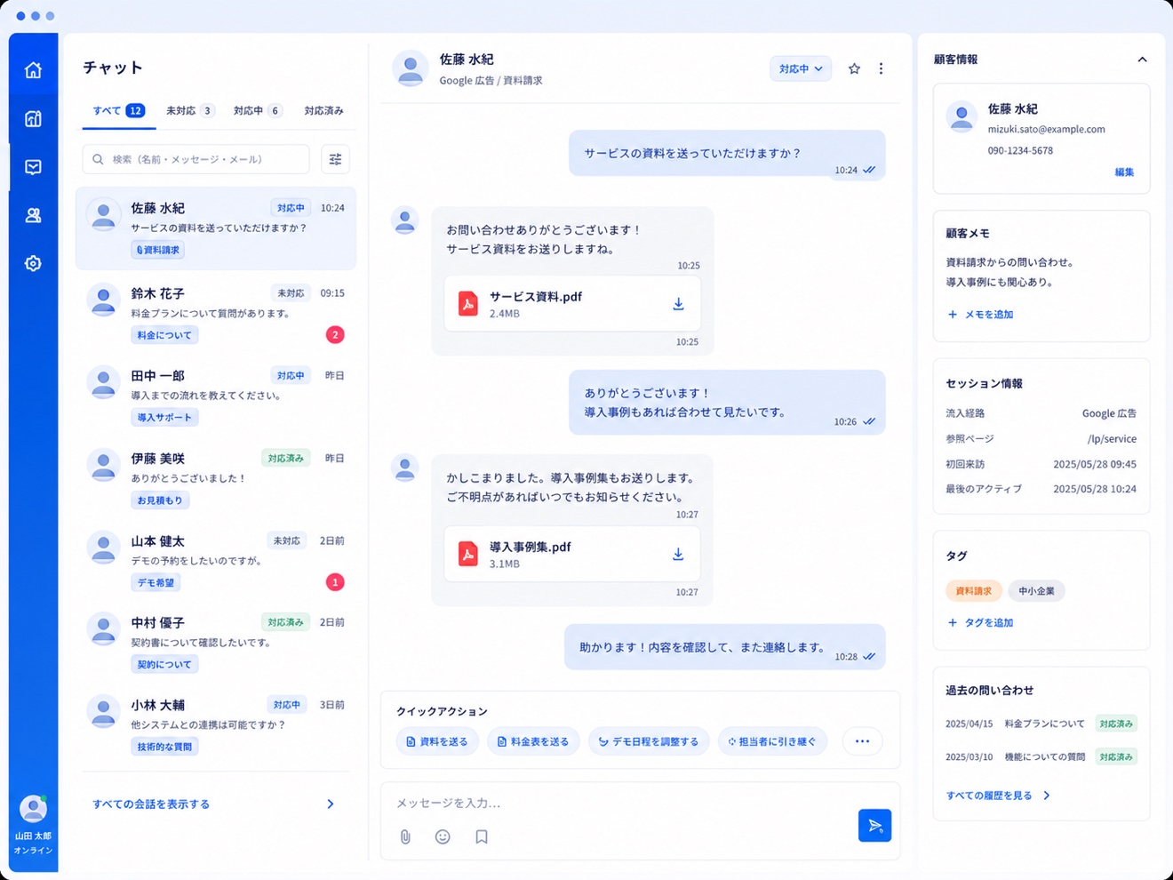Open 田中 一郎 conversation

(216, 396)
